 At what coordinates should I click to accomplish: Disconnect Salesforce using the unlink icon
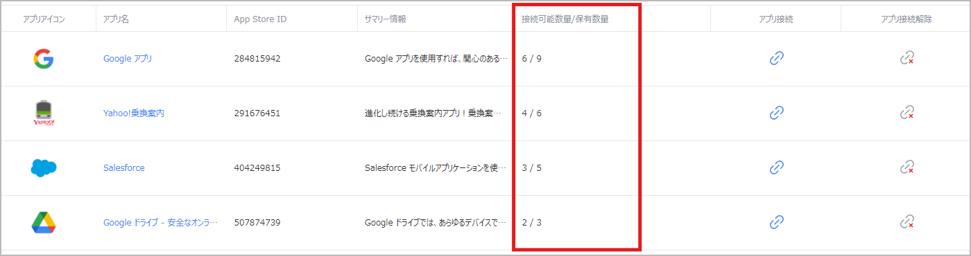pyautogui.click(x=906, y=167)
